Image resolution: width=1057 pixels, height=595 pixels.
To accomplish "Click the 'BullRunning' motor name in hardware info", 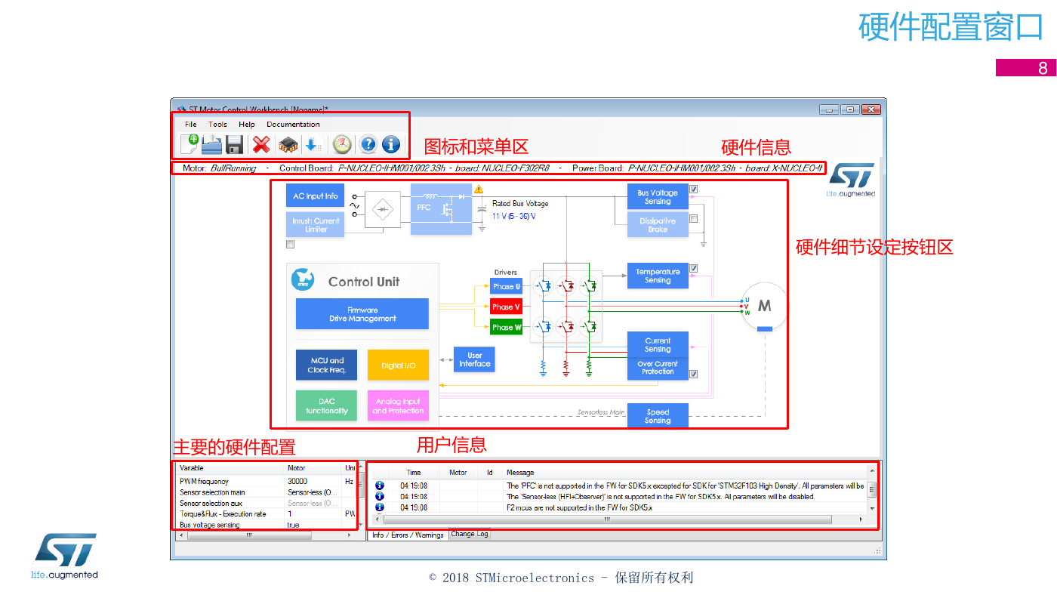I will [x=233, y=168].
